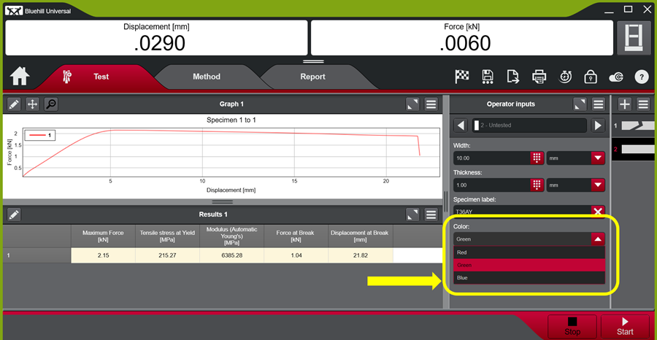The height and width of the screenshot is (340, 657).
Task: Expand the Width unit dropdown
Action: (x=597, y=158)
